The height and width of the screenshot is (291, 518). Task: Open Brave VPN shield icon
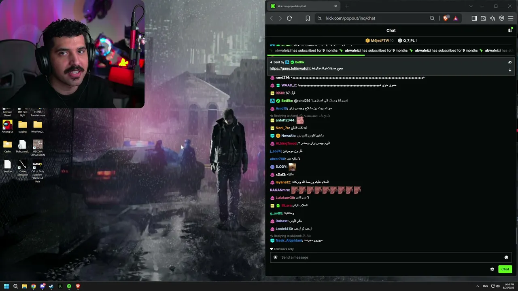click(x=502, y=18)
